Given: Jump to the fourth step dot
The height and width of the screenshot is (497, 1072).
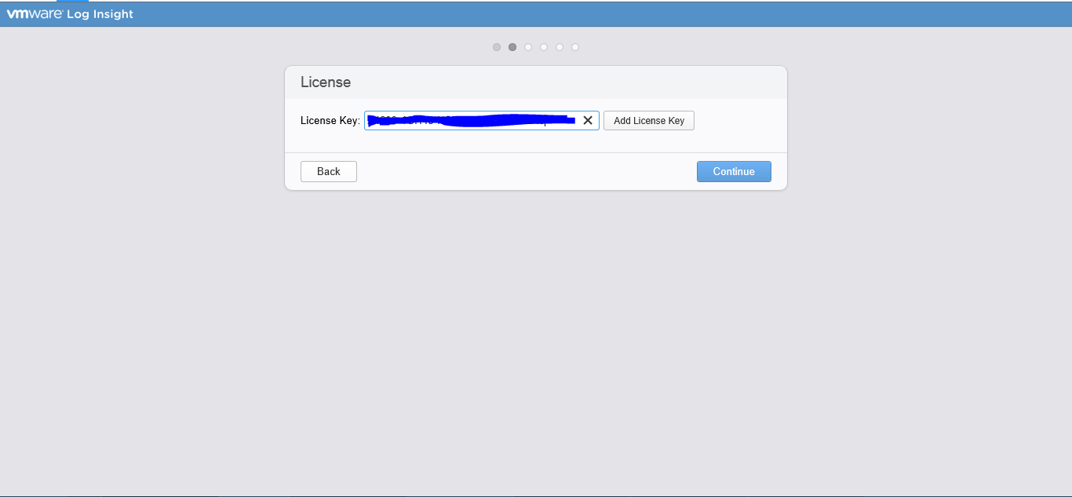Looking at the screenshot, I should click(544, 47).
